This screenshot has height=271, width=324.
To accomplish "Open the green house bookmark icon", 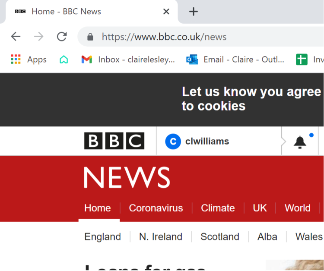I will tap(64, 60).
